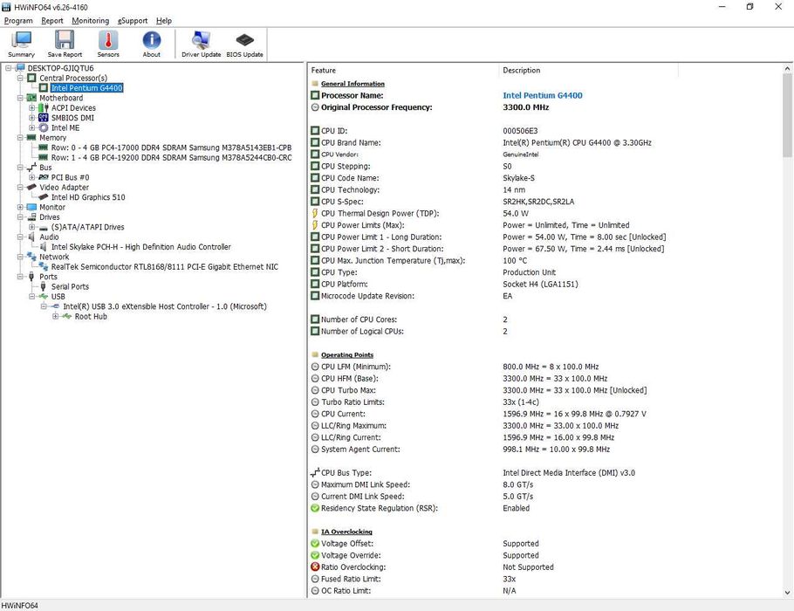
Task: Expand the (S)ATA/ATAPI Drives node
Action: 32,227
